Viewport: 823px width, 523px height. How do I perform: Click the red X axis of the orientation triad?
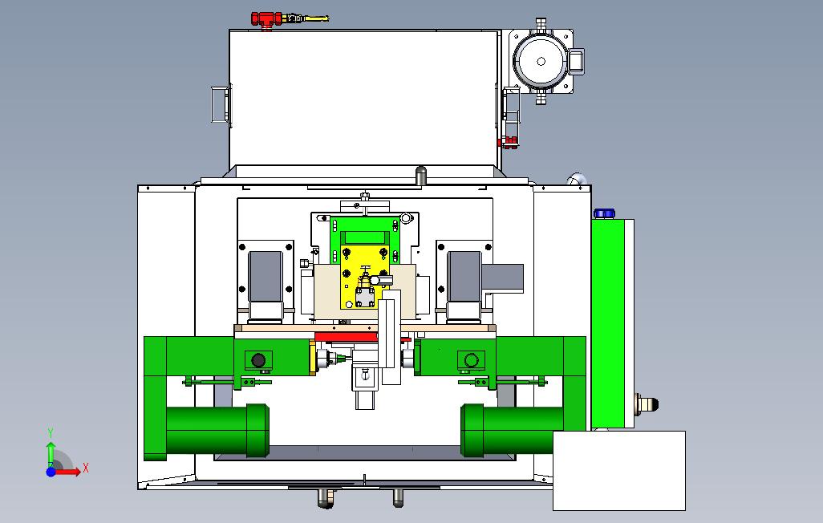(x=68, y=472)
